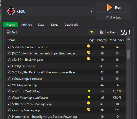Click the yellow light-plugin dot for NWTransCenLOD.esp
This screenshot has height=119, width=137.
point(89,91)
